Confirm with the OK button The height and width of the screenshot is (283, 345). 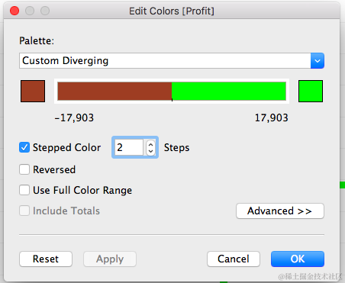(298, 259)
